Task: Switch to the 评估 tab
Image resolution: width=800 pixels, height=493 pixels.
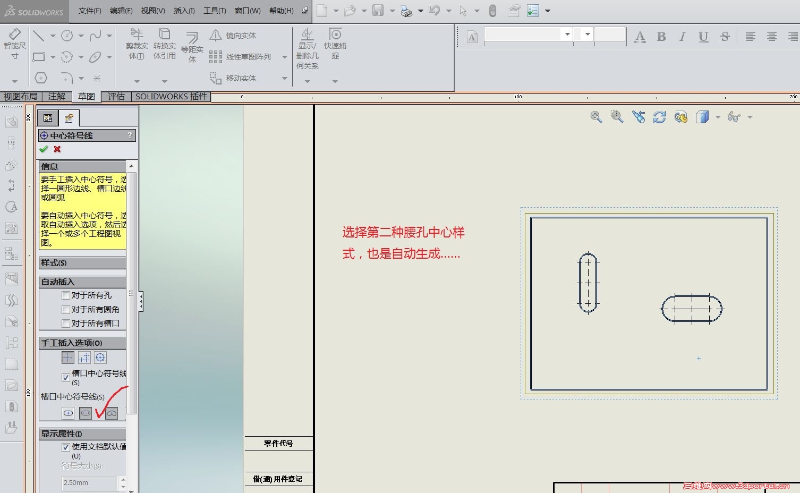Action: pos(116,96)
